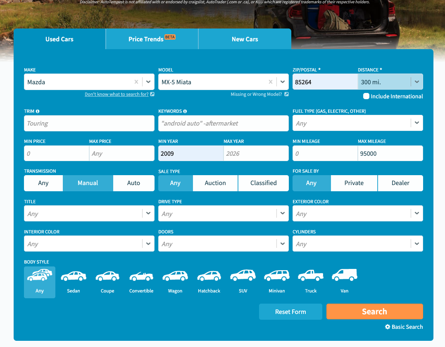Open the Interior Color dropdown
The image size is (445, 347).
click(89, 243)
